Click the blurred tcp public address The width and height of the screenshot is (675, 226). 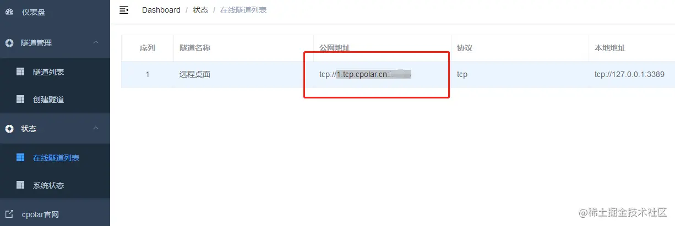366,74
